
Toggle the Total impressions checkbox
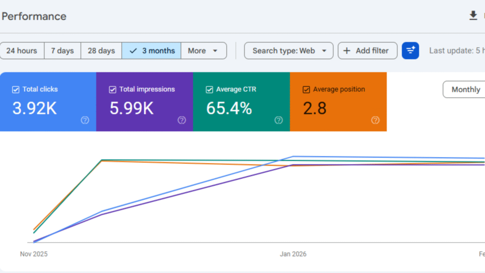tap(113, 90)
